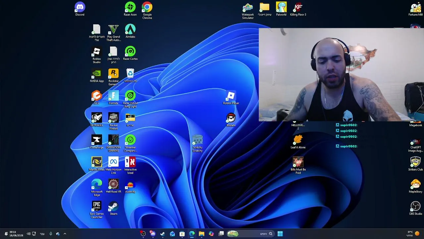
Task: Launch Razer Axon from the desktop
Action: 130,9
